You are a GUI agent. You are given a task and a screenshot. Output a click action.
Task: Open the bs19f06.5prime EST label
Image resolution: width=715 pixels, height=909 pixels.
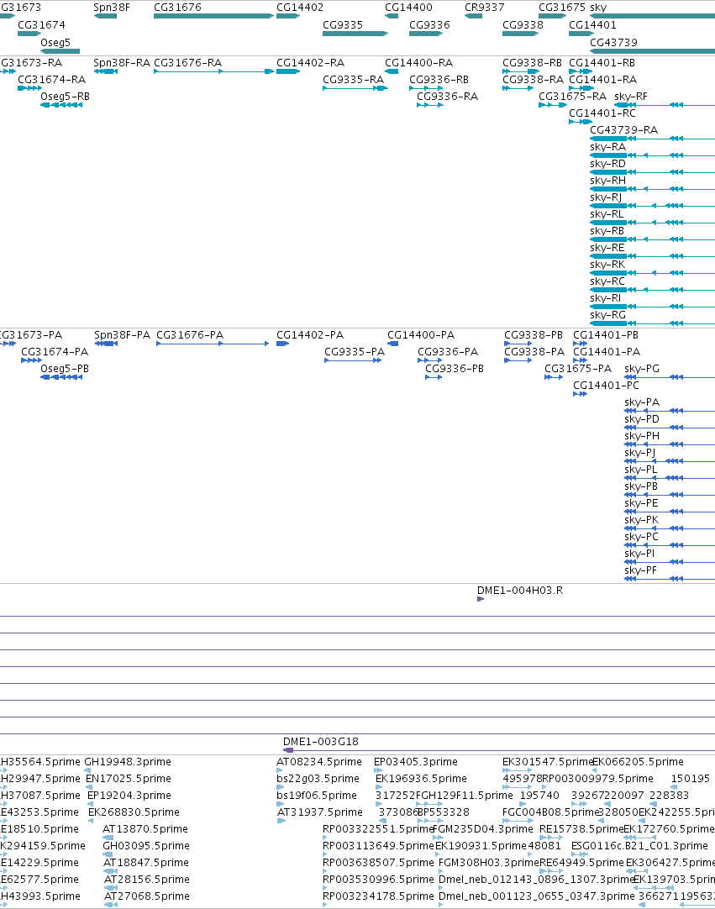pyautogui.click(x=317, y=796)
